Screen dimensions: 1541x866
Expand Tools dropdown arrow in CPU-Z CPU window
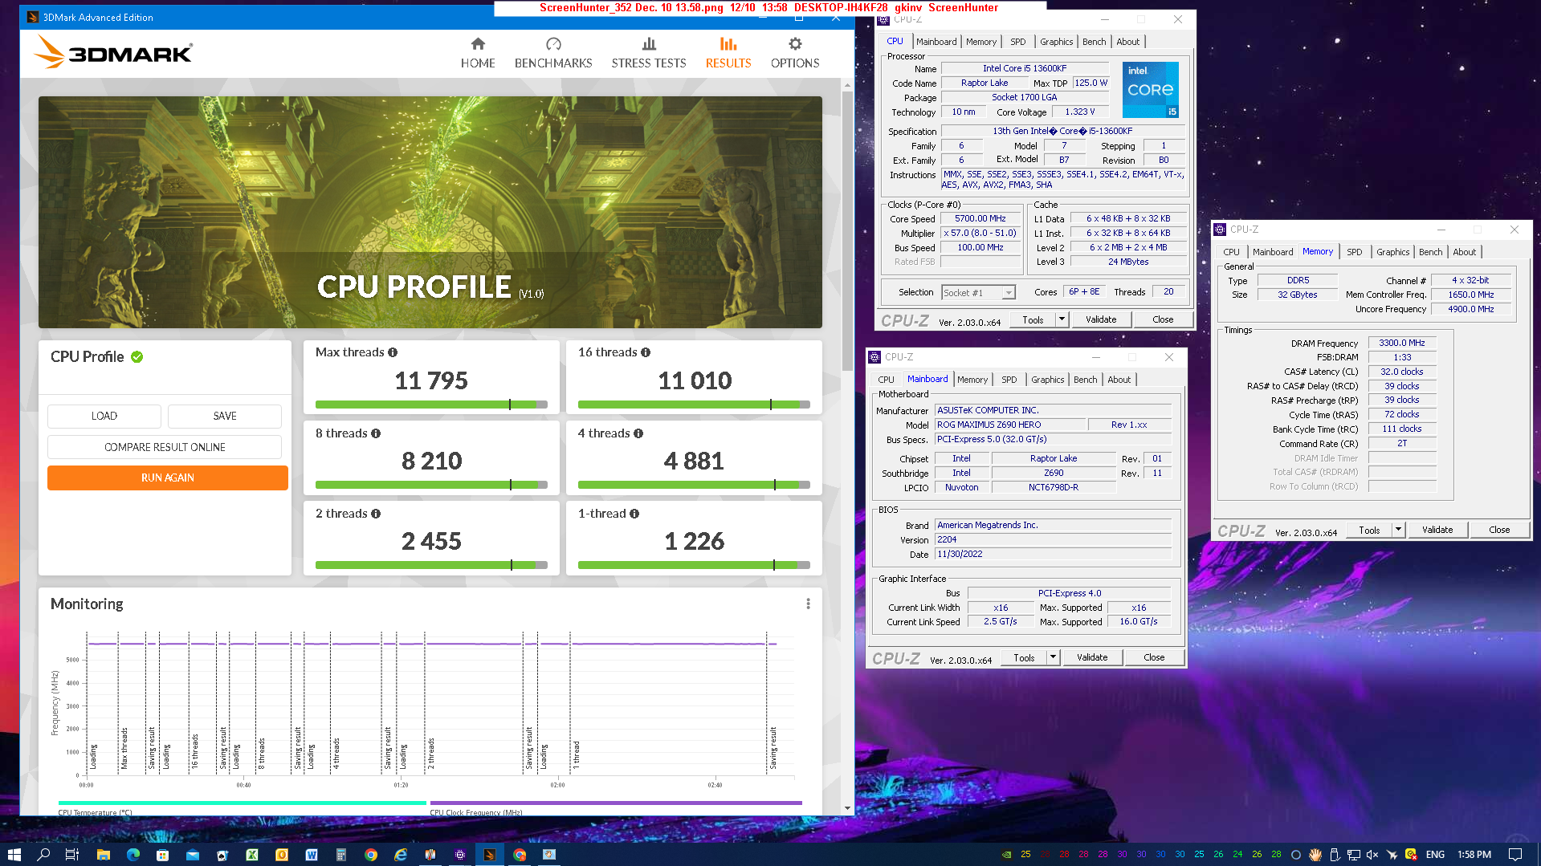pos(1062,319)
